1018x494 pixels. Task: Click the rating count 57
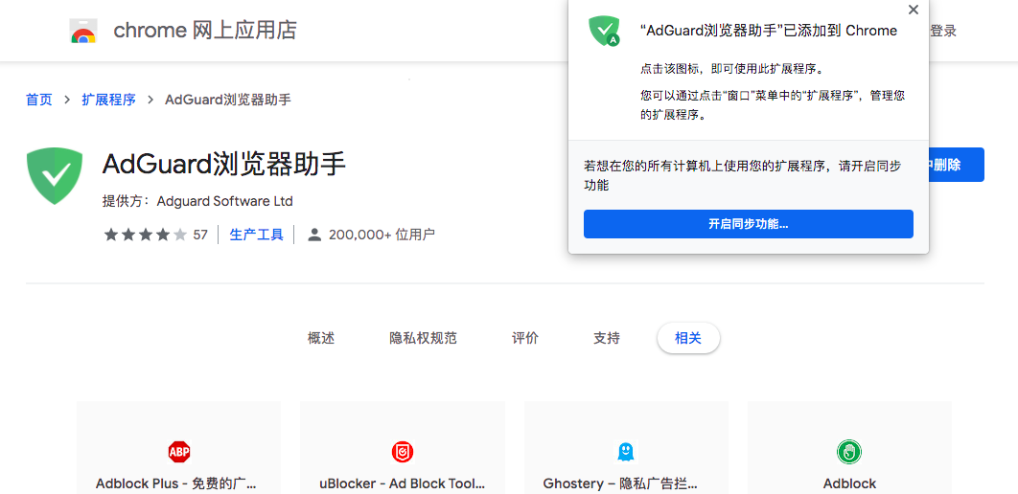[x=200, y=235]
